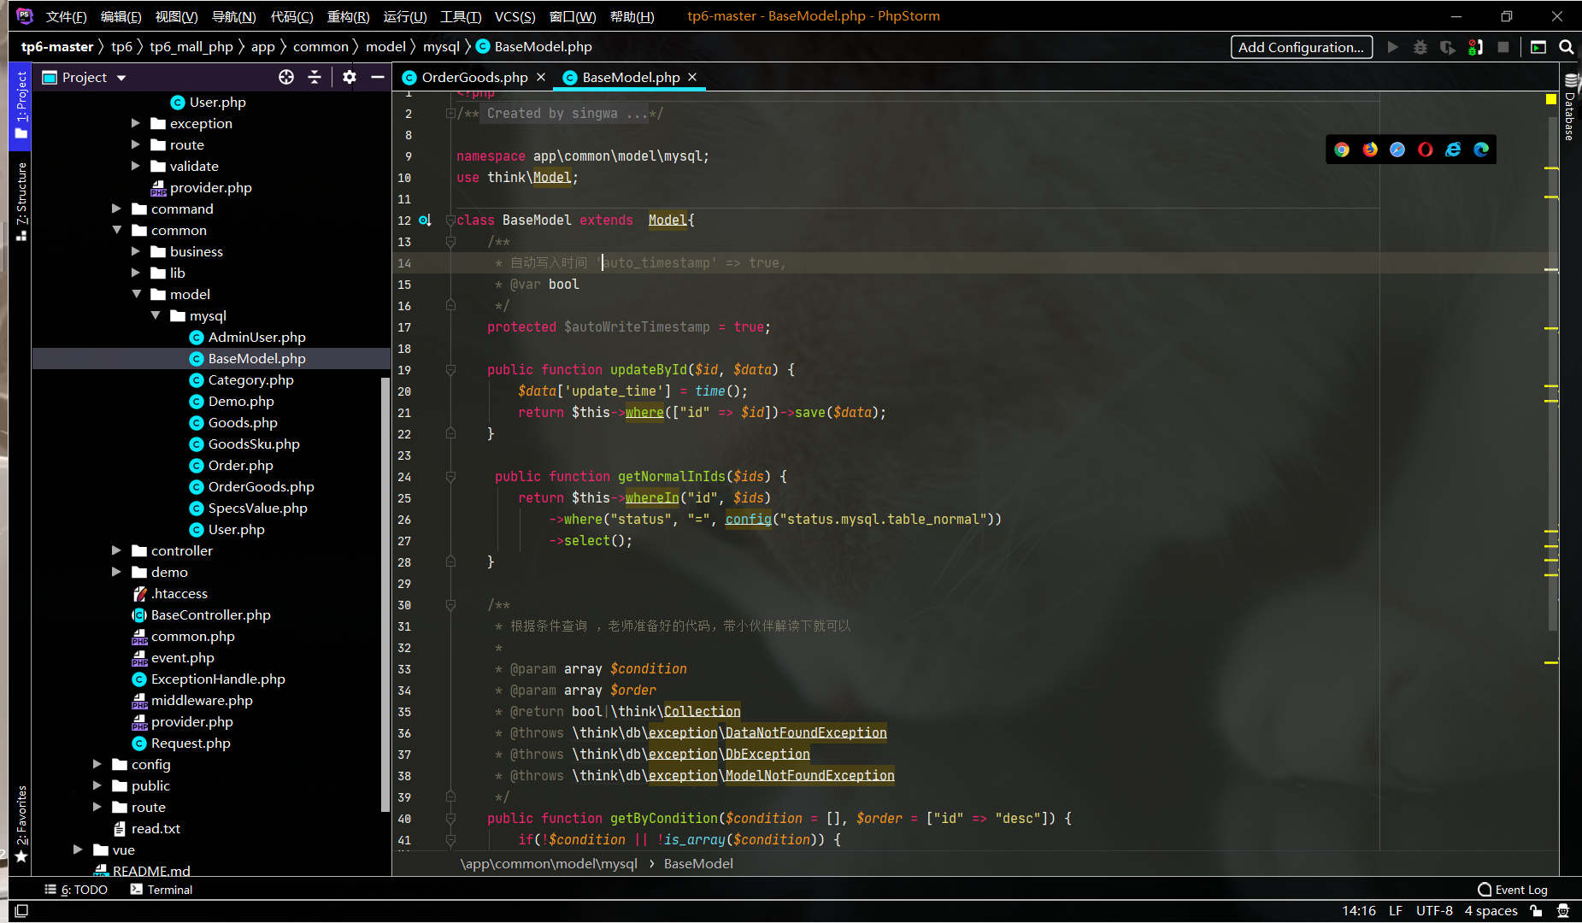Open the 6: TODO tool window
The height and width of the screenshot is (923, 1582).
tap(76, 890)
